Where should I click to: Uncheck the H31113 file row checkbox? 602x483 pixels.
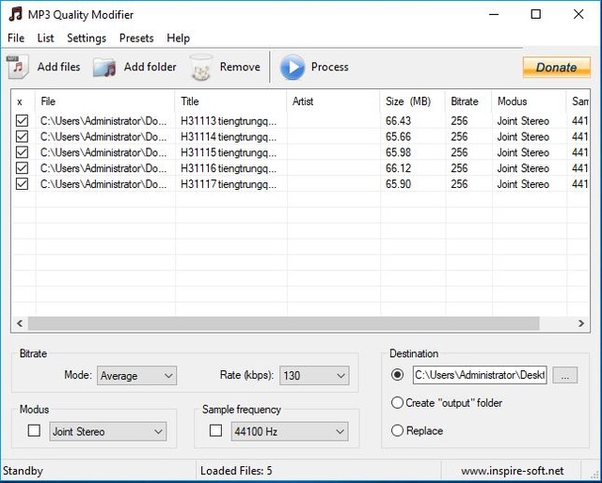point(22,121)
